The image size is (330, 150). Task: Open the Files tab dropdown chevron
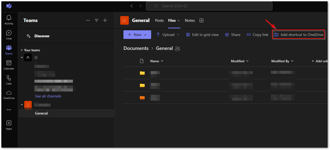click(179, 20)
